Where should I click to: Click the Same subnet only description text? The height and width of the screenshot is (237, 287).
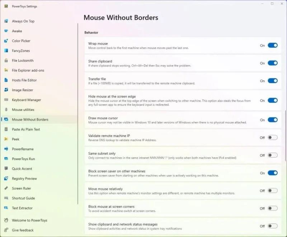pos(162,158)
